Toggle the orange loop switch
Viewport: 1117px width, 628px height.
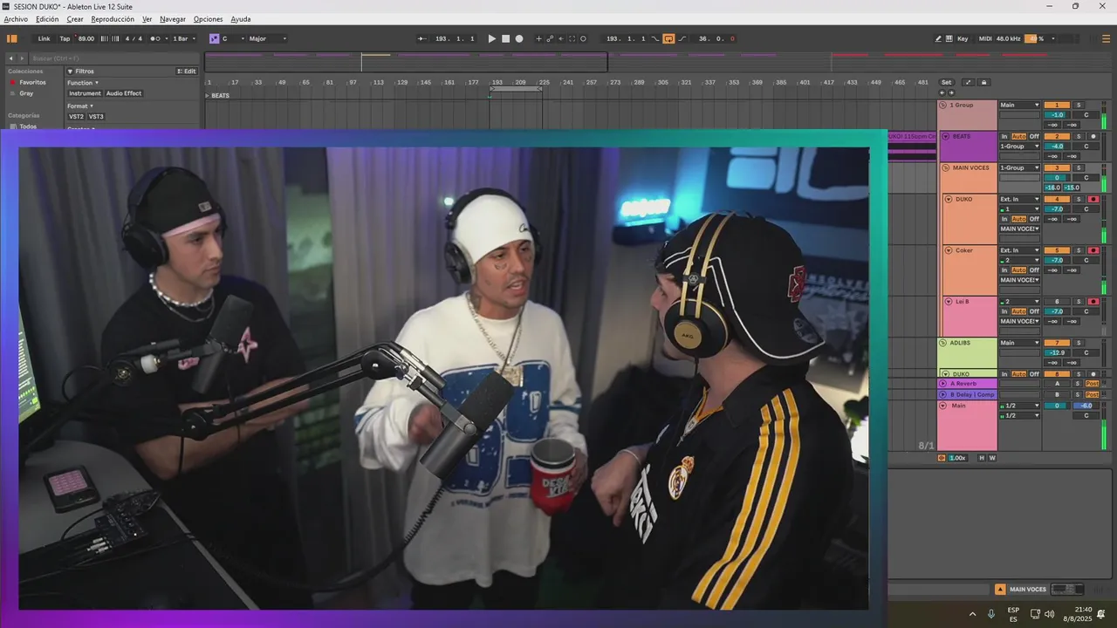(668, 38)
